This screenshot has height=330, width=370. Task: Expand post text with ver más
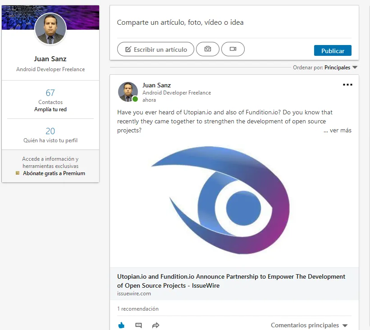coord(338,131)
